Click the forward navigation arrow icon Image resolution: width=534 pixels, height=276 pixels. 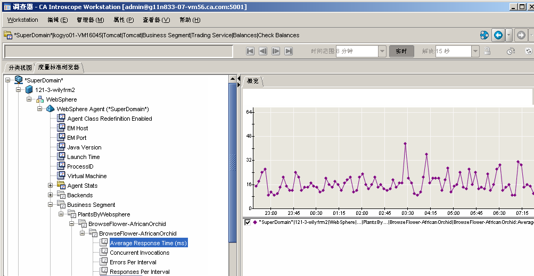(521, 35)
